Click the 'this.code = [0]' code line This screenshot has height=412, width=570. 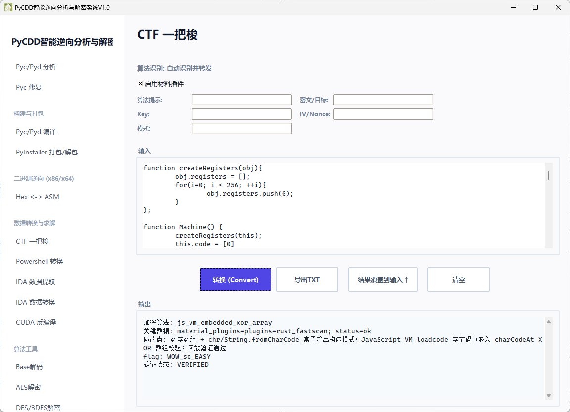(x=205, y=244)
